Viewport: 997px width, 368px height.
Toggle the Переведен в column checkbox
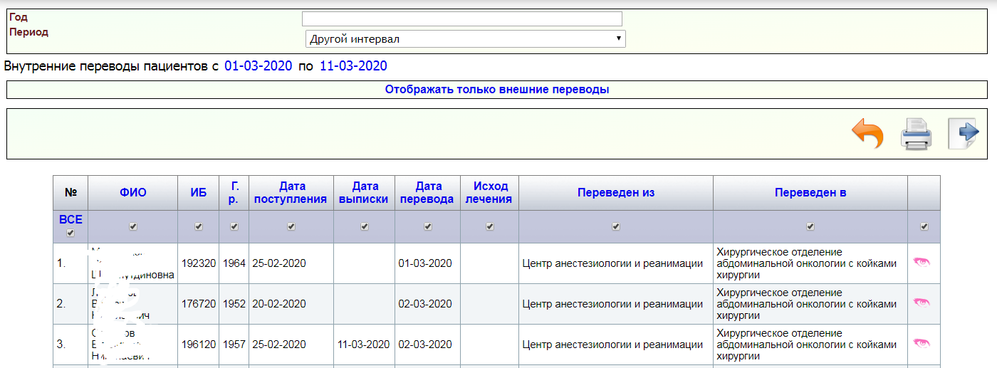[x=810, y=226]
